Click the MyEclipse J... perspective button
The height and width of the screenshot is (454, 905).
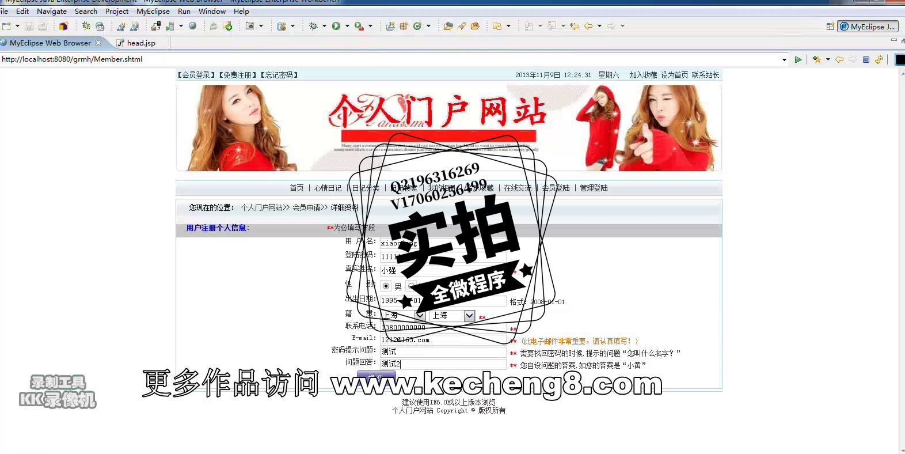click(x=868, y=27)
